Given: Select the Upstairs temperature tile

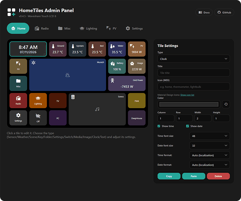Looking at the screenshot, I should point(77,49).
